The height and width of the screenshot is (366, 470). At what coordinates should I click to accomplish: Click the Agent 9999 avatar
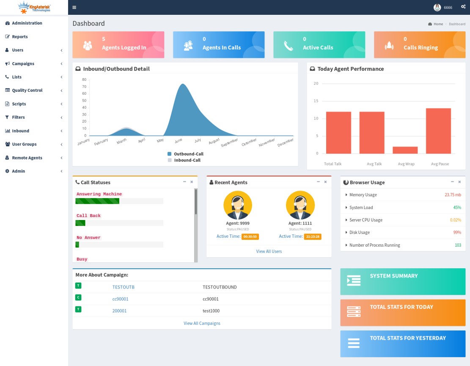(238, 205)
